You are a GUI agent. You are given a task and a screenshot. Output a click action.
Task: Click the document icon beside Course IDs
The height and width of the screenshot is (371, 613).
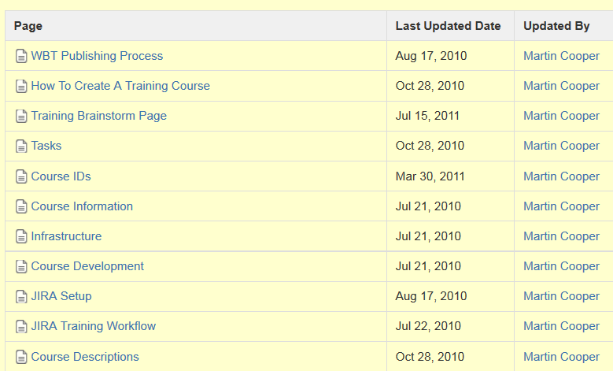coord(21,176)
